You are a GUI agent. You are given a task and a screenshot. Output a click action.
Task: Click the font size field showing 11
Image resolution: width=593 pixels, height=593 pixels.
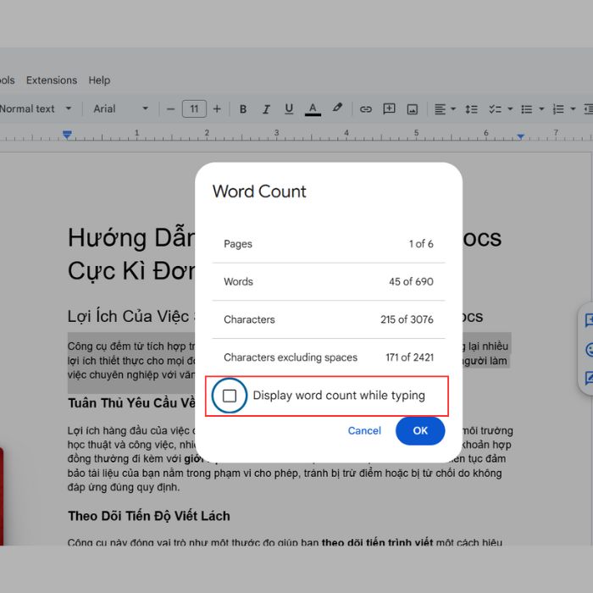(x=194, y=109)
